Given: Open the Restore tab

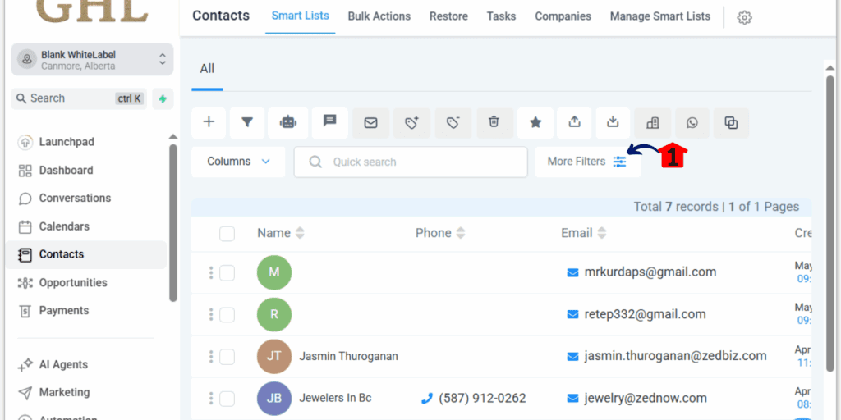Looking at the screenshot, I should 448,16.
